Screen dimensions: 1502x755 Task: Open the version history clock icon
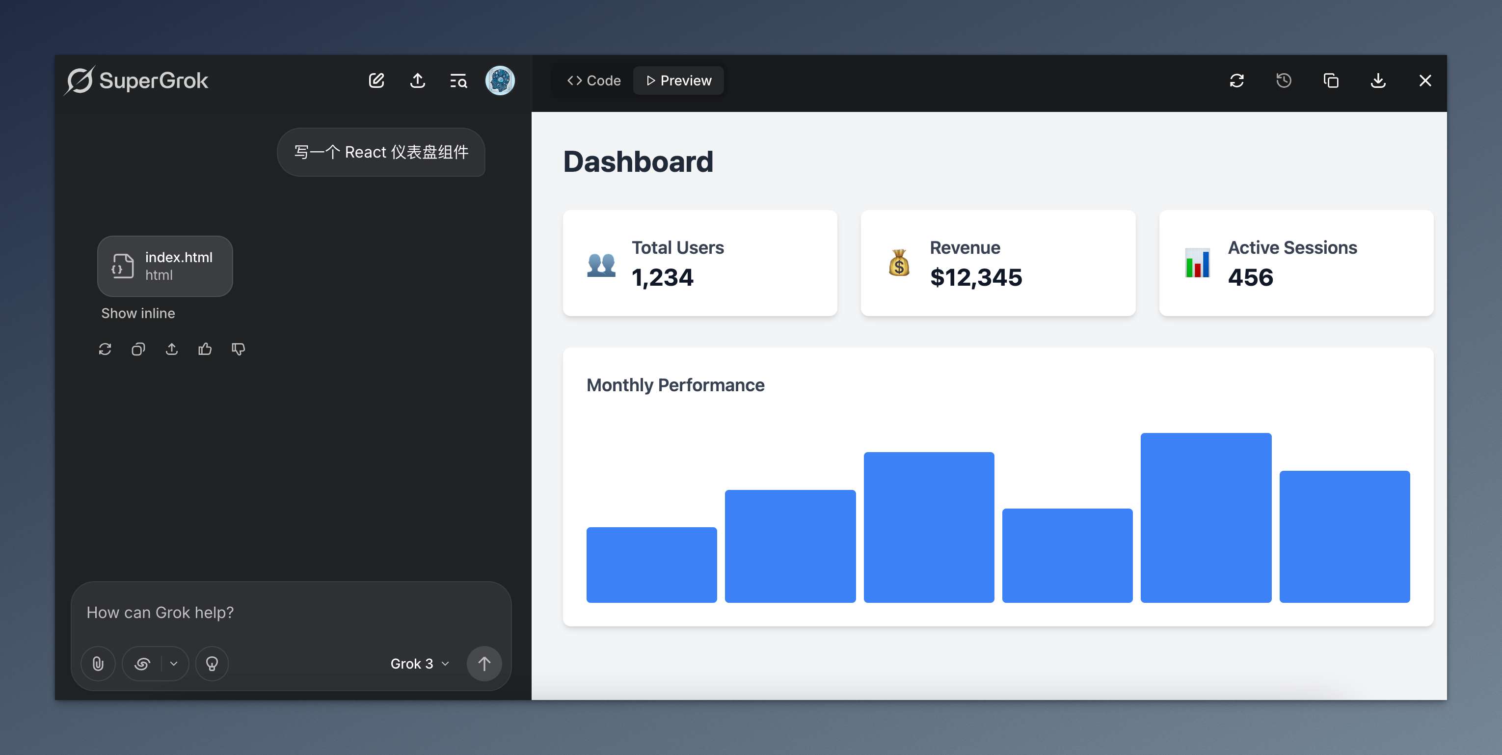(x=1284, y=81)
